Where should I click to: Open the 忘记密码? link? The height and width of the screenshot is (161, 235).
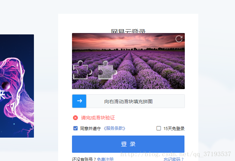tap(174, 159)
